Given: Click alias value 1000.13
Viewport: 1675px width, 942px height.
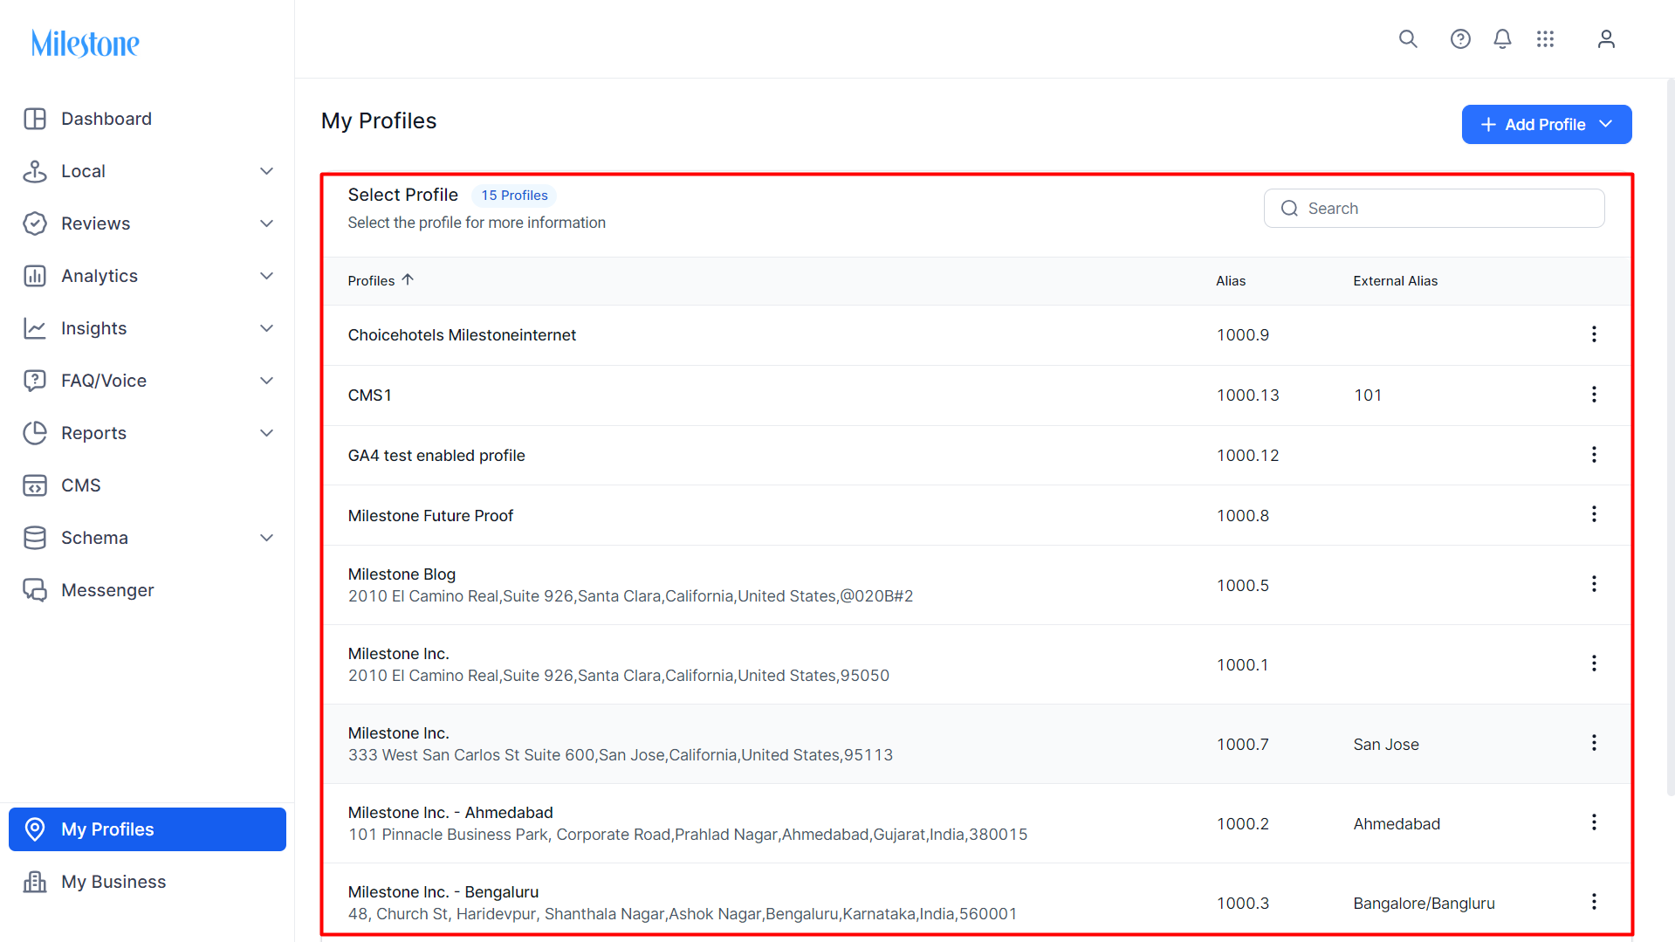Looking at the screenshot, I should pyautogui.click(x=1248, y=395).
